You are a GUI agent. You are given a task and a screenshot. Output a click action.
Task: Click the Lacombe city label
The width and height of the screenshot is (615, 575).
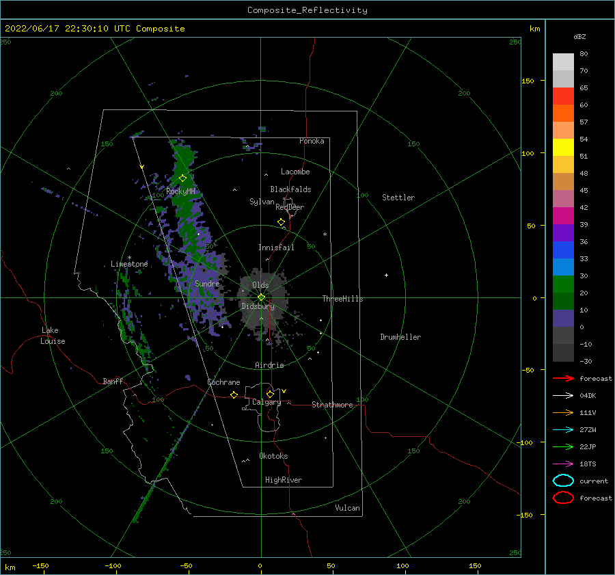[x=295, y=172]
